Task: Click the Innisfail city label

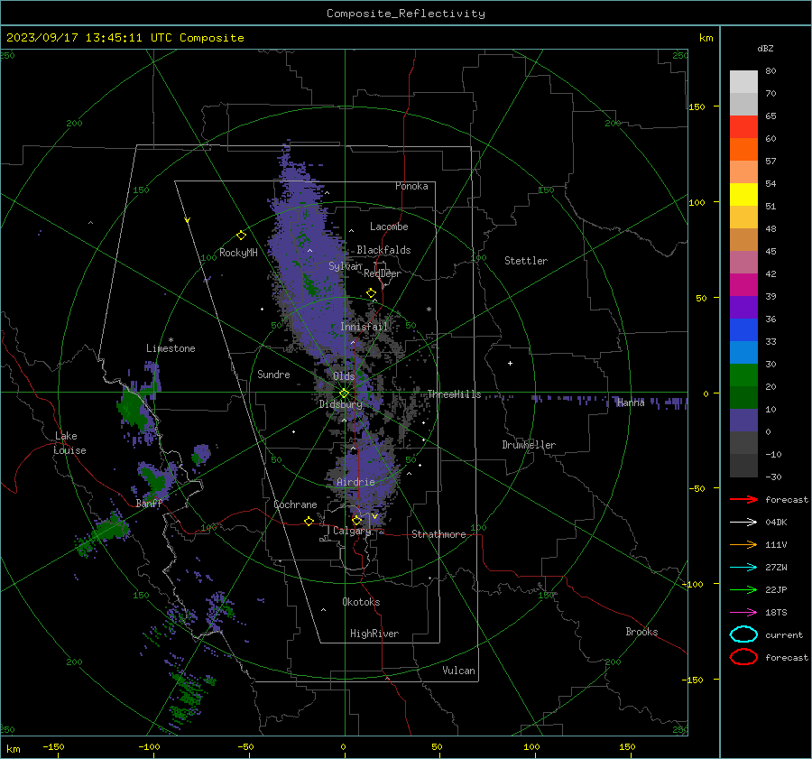Action: click(364, 327)
